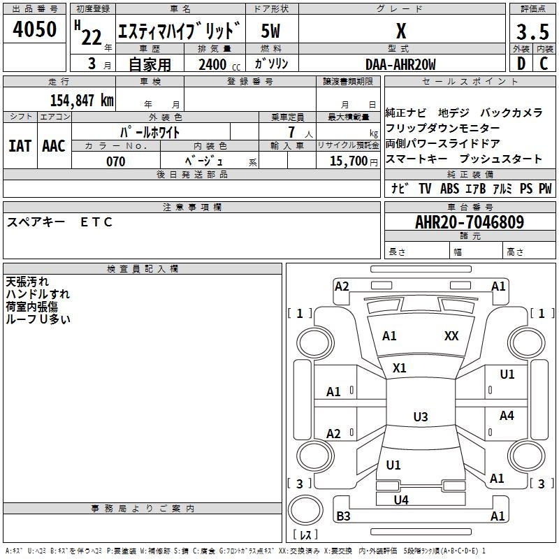Select the A2 mark at front bumper corner
Viewport: 559px width, 559px height.
[x=342, y=286]
